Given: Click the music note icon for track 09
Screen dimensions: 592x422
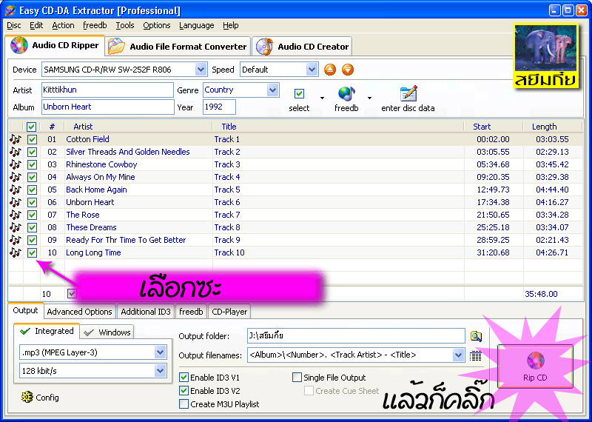Looking at the screenshot, I should pyautogui.click(x=15, y=240).
